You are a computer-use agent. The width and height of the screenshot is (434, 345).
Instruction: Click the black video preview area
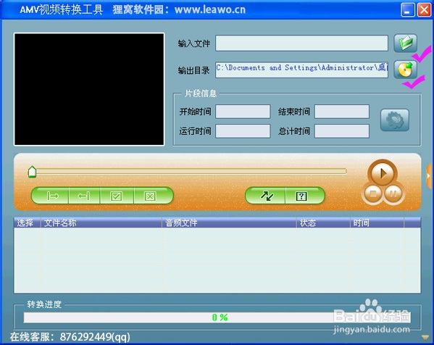89,89
